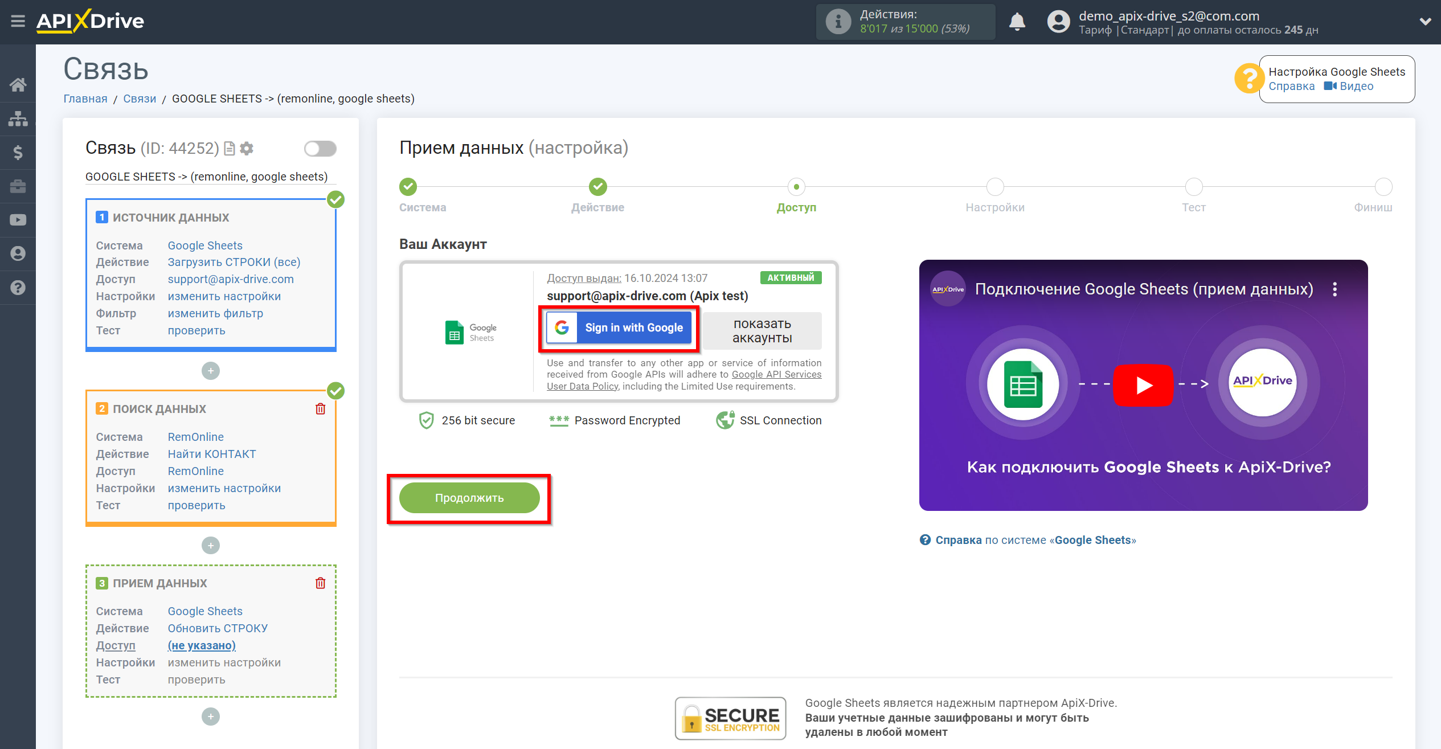Click the Google Sheets logo in account card
Image resolution: width=1441 pixels, height=749 pixels.
(470, 332)
